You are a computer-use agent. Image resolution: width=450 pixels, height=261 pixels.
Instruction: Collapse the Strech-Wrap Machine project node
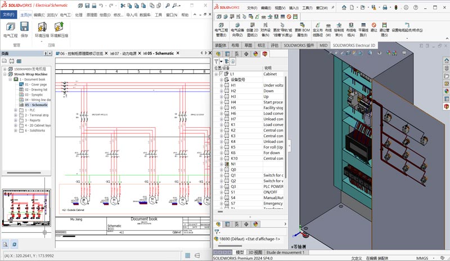4,74
